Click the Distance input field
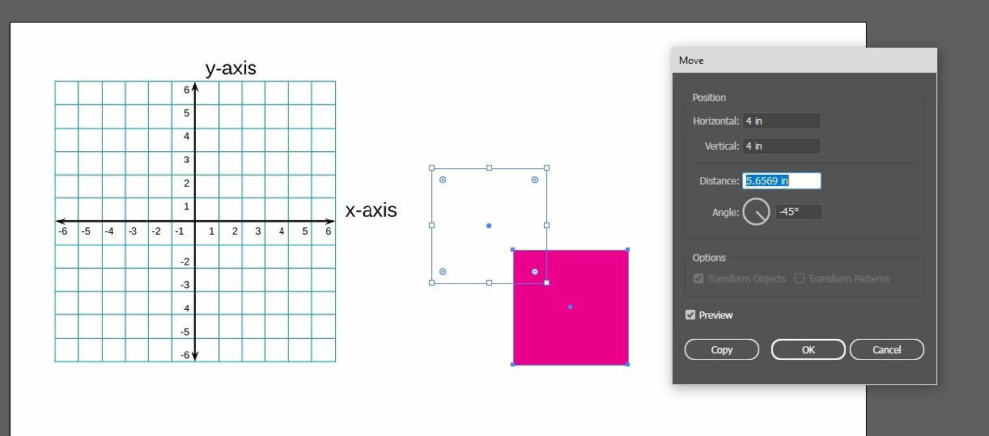989x436 pixels. tap(782, 181)
